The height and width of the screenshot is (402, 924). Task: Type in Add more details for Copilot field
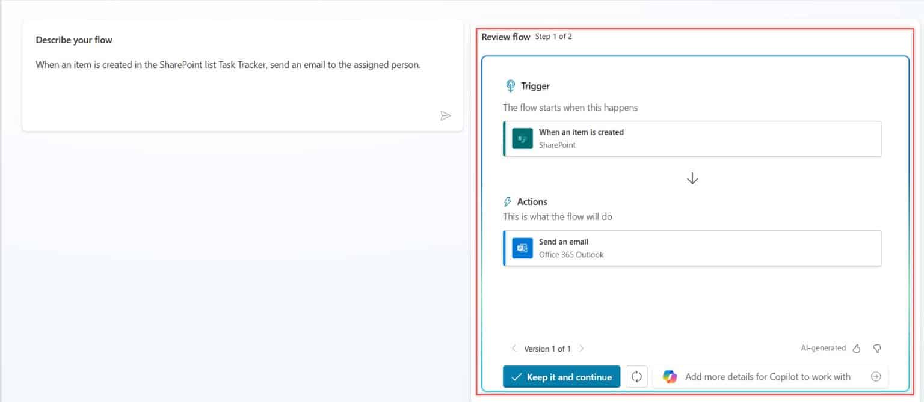(768, 377)
